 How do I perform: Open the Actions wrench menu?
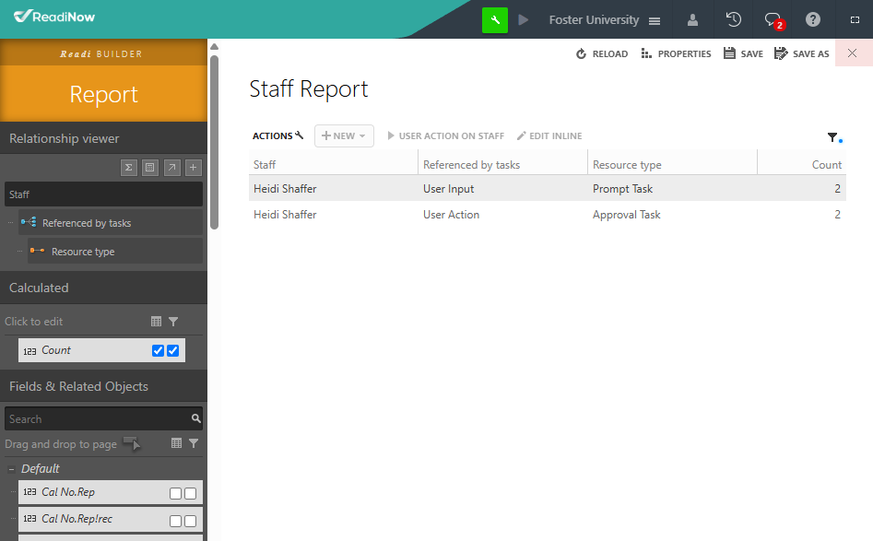tap(277, 135)
